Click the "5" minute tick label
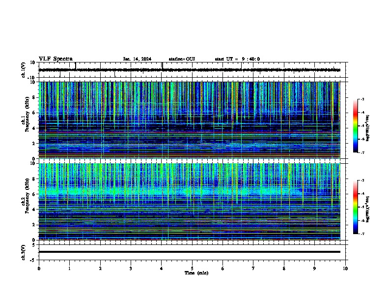 tap(192, 269)
